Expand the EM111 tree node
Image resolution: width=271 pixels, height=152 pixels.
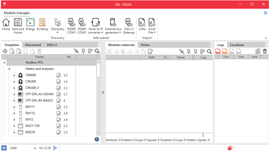pyautogui.click(x=14, y=107)
